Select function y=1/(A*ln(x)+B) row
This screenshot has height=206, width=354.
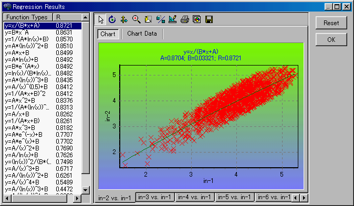click(43, 39)
